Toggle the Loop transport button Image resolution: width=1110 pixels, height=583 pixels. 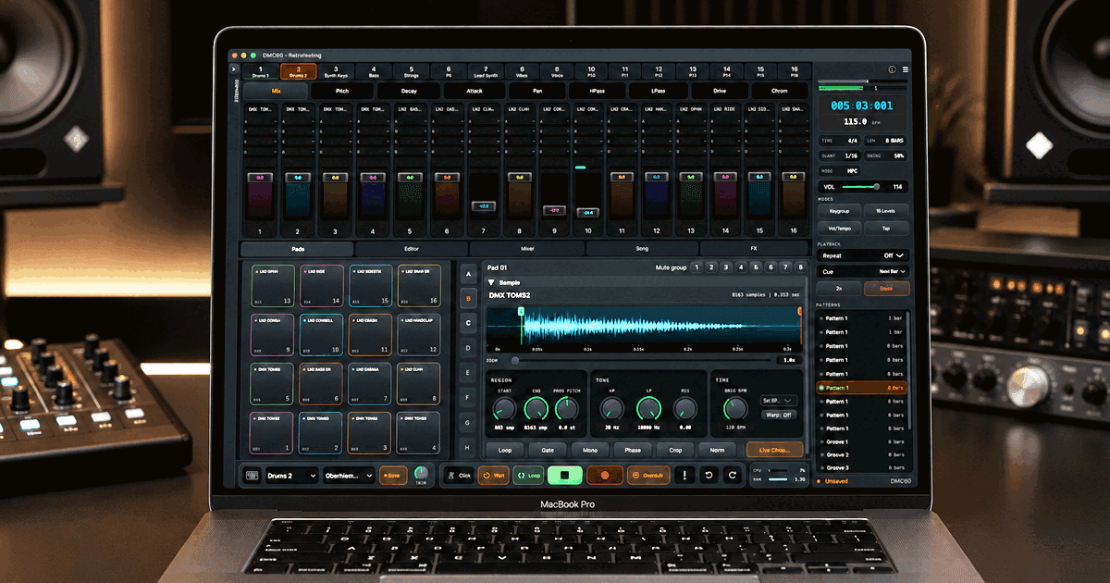pos(528,475)
